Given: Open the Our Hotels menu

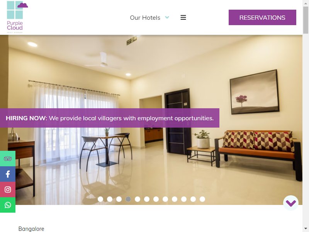Looking at the screenshot, I should click(x=145, y=17).
